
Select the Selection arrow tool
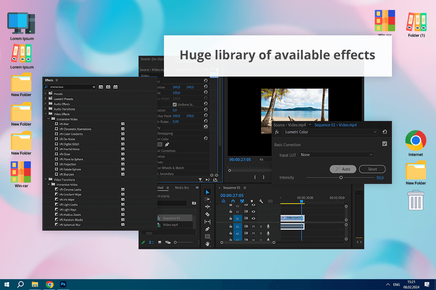(x=208, y=192)
